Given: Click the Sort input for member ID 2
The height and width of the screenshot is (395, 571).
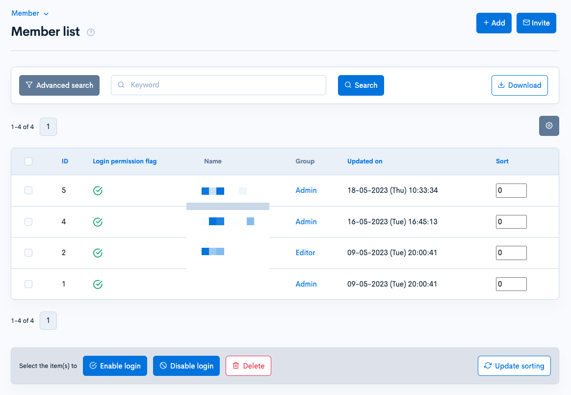Looking at the screenshot, I should pyautogui.click(x=511, y=253).
